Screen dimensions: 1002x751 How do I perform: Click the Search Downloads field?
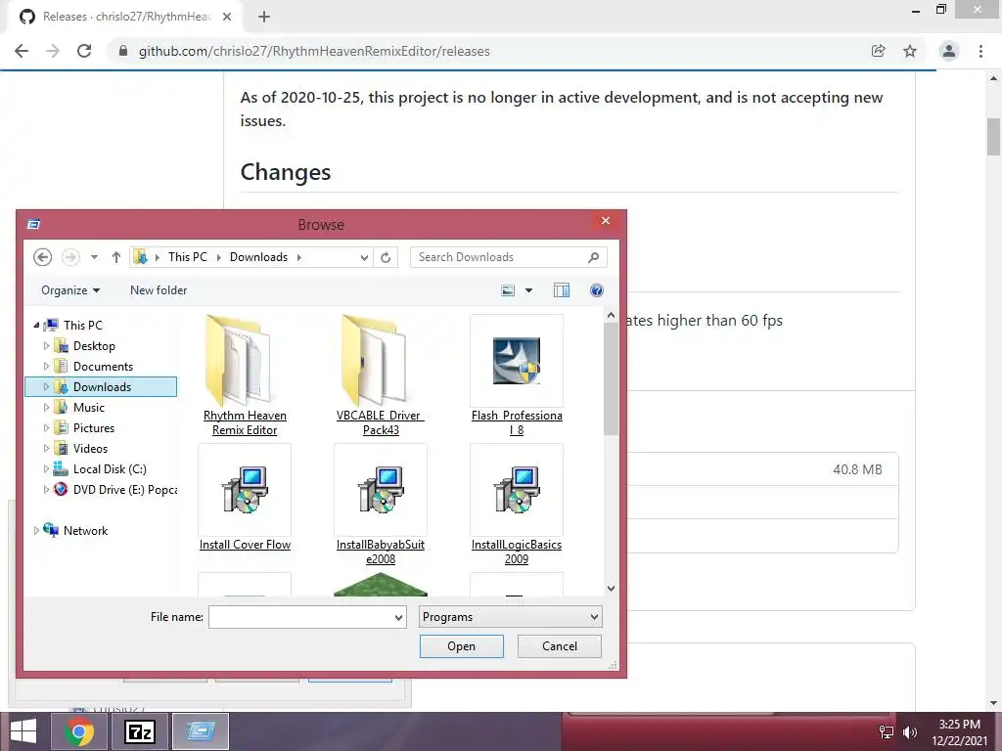tap(508, 257)
